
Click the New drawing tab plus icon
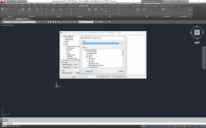point(31,19)
